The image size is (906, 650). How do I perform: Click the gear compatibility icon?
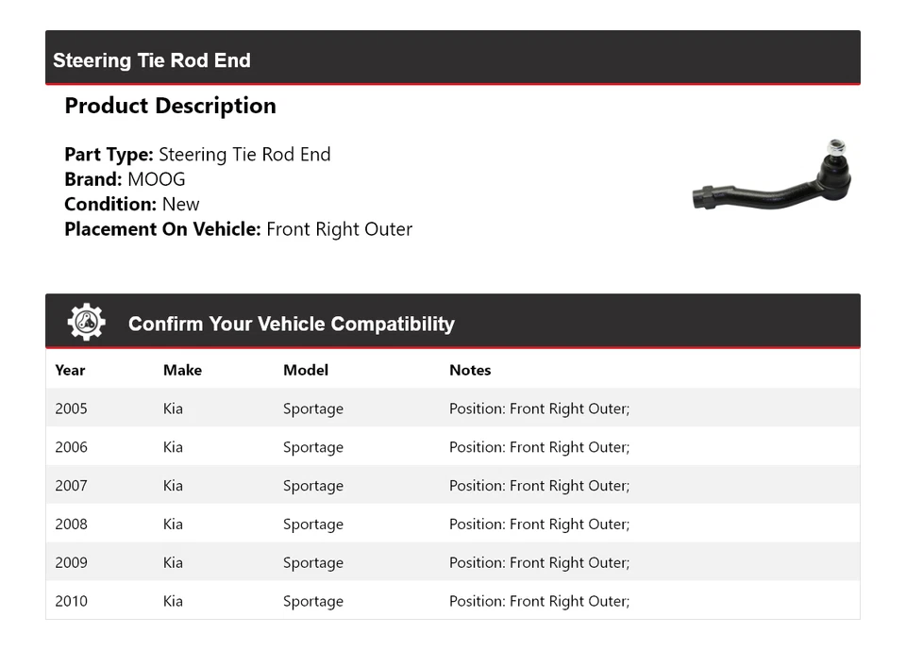point(87,323)
